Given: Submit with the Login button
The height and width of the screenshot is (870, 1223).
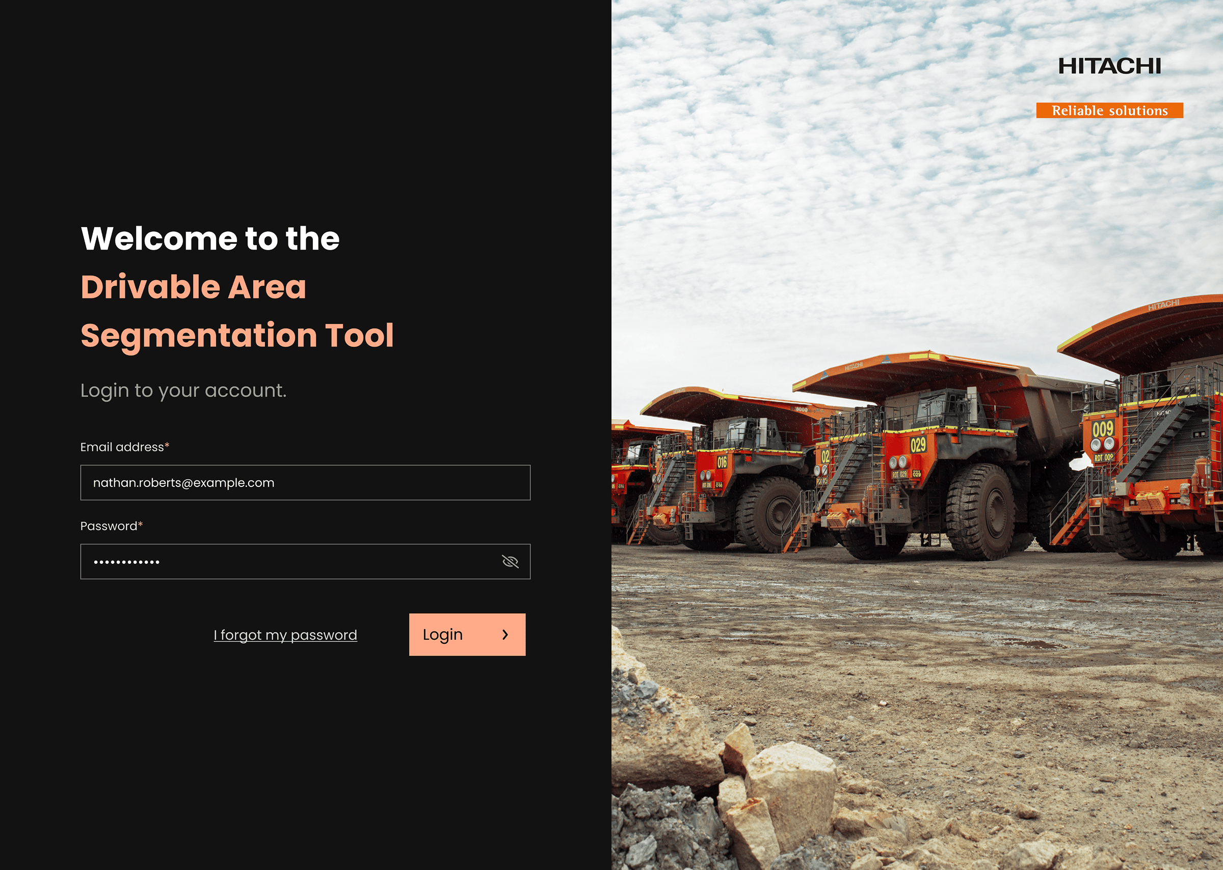Looking at the screenshot, I should (467, 634).
